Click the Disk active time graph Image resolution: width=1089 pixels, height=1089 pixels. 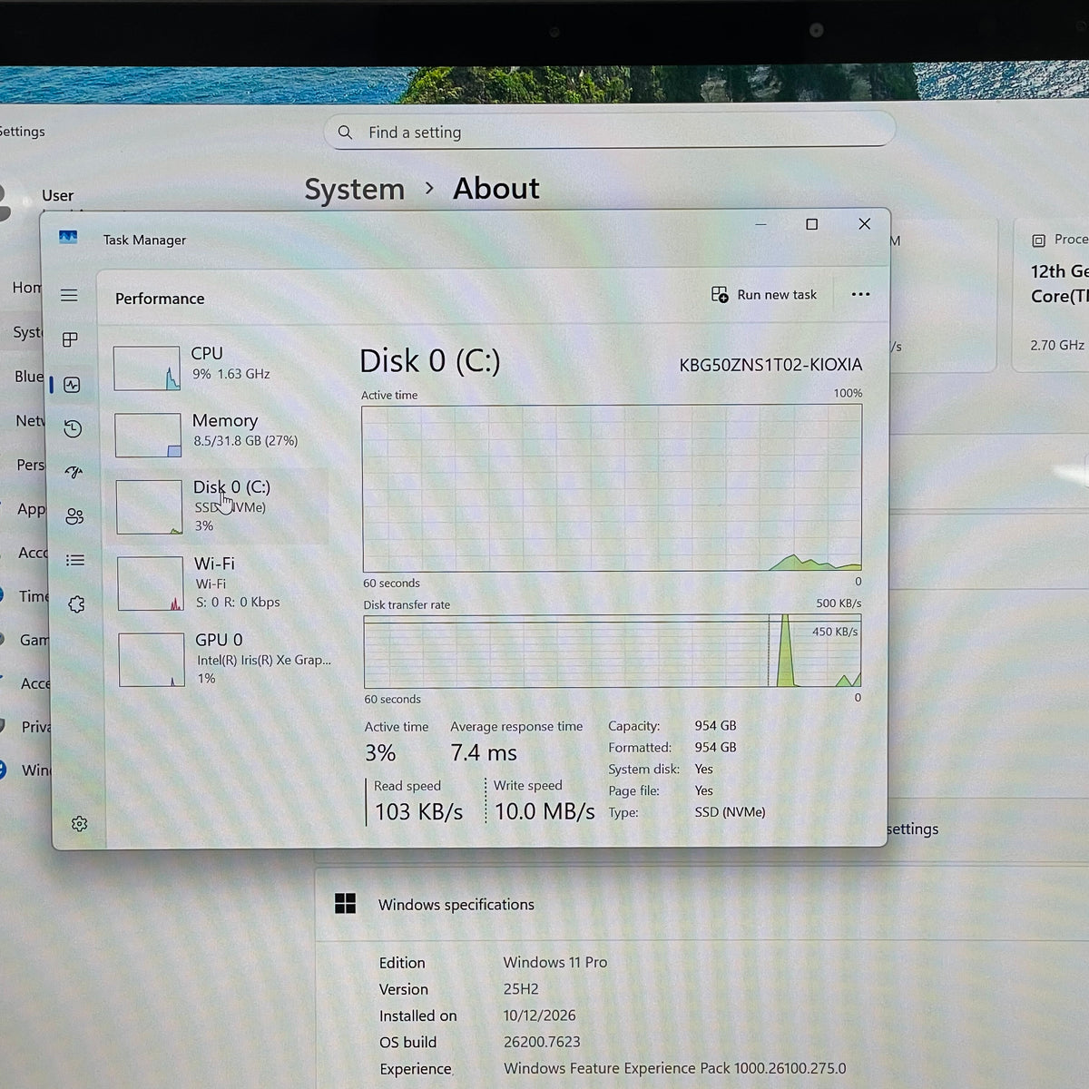tap(613, 488)
